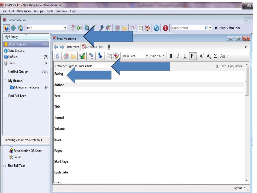
Task: Click the Author input field
Action: (149, 90)
